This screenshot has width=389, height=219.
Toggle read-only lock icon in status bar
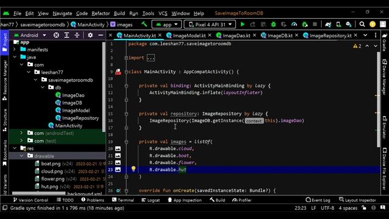click(x=364, y=208)
